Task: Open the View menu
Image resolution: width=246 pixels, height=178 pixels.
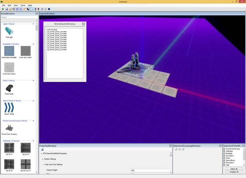Action: click(16, 5)
